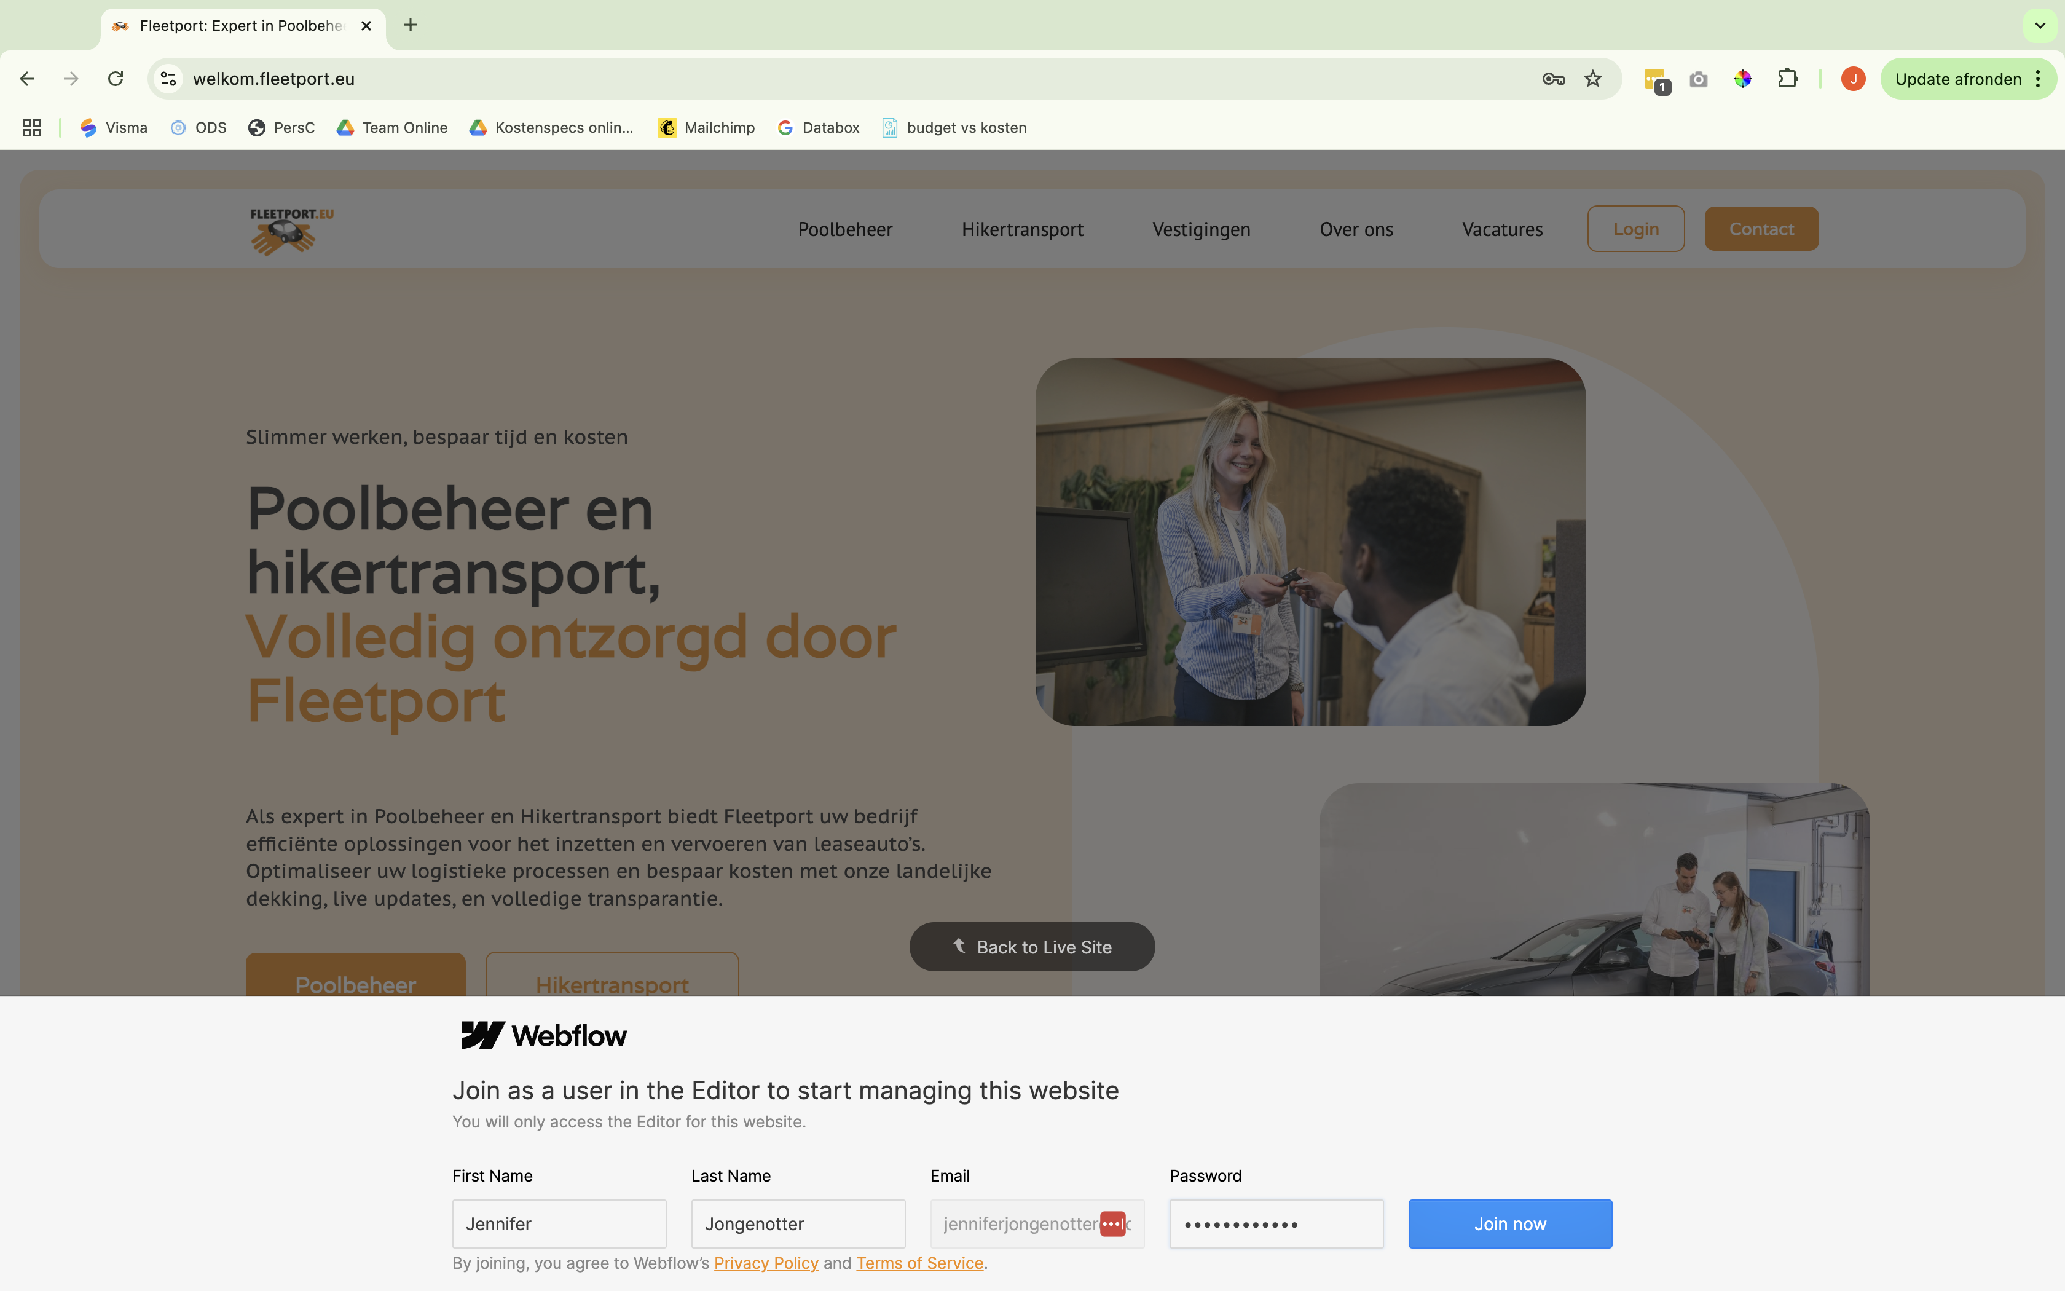The height and width of the screenshot is (1291, 2065).
Task: Open the color wheel extension icon
Action: (1742, 79)
